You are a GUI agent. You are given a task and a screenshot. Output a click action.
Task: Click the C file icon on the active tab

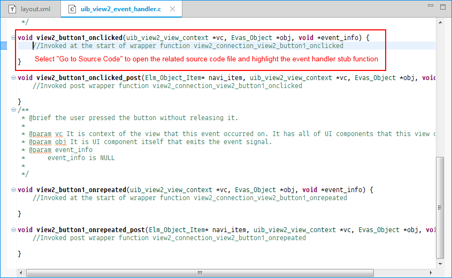(72, 10)
